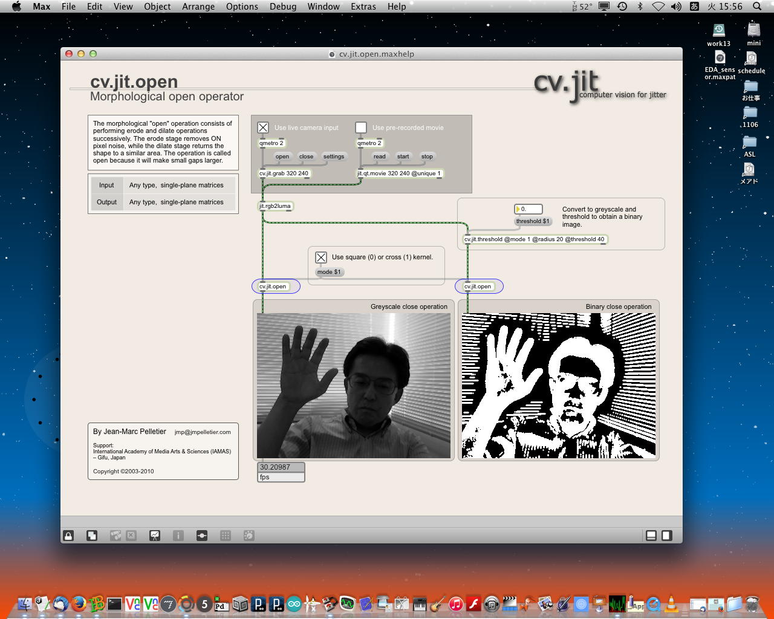The width and height of the screenshot is (774, 619).
Task: Select the cv.jit.open object under Greyscale
Action: point(273,287)
